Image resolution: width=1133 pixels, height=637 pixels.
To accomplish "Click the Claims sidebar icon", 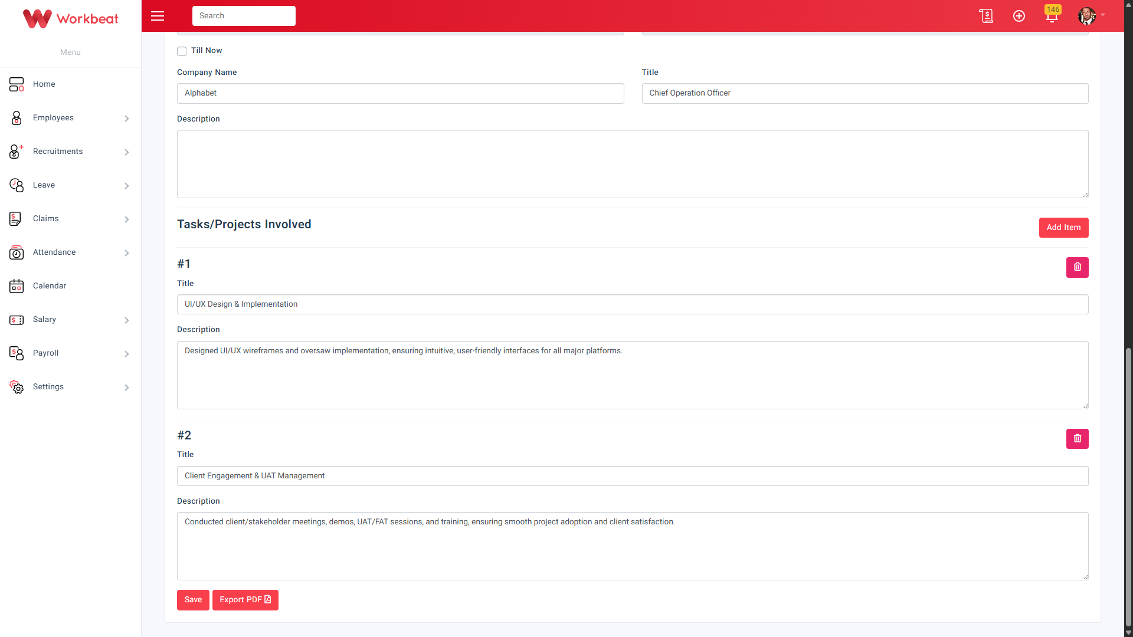I will coord(15,219).
